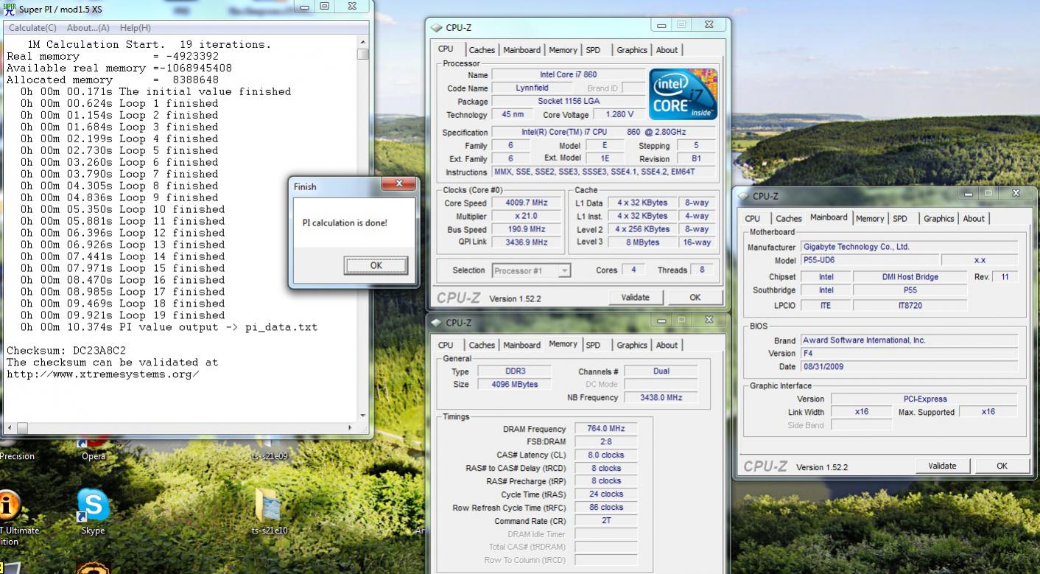This screenshot has height=574, width=1040.
Task: Select SPD tab in the Memory CPU-Z window
Action: click(x=593, y=345)
